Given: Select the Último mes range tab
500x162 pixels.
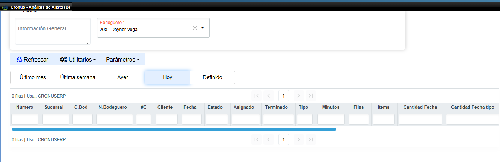Looking at the screenshot, I should [x=33, y=77].
